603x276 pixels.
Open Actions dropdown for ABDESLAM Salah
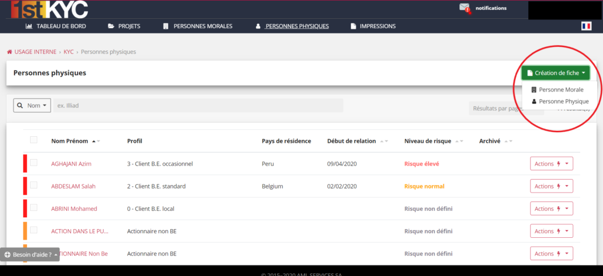551,186
